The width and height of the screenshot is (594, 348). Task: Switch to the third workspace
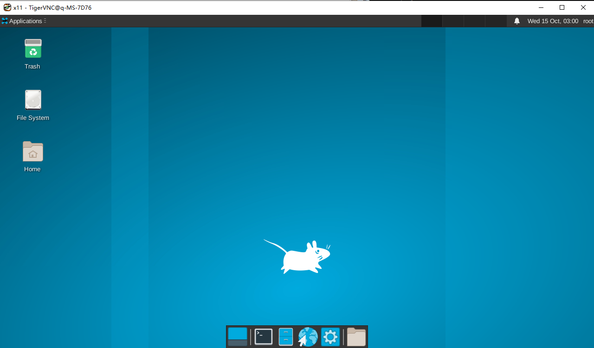[x=474, y=21]
